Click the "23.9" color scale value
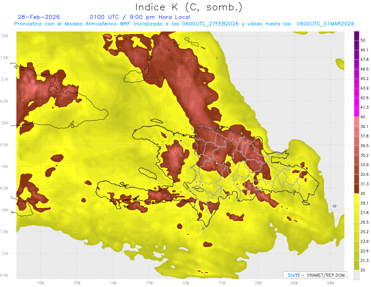Screen dimensions: 371x287 click(x=364, y=241)
